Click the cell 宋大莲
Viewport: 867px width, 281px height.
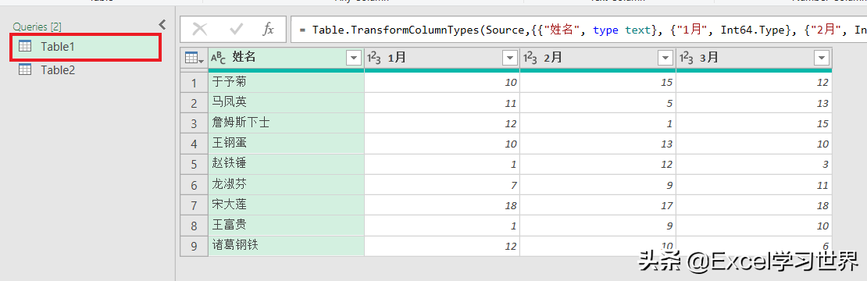(286, 205)
